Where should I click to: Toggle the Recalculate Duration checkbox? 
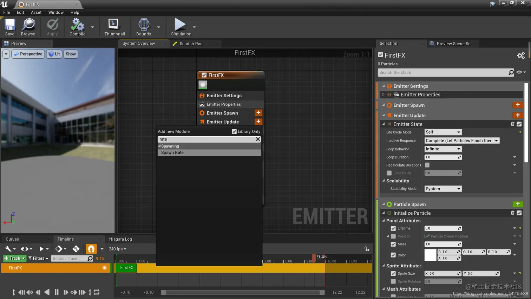tap(427, 165)
